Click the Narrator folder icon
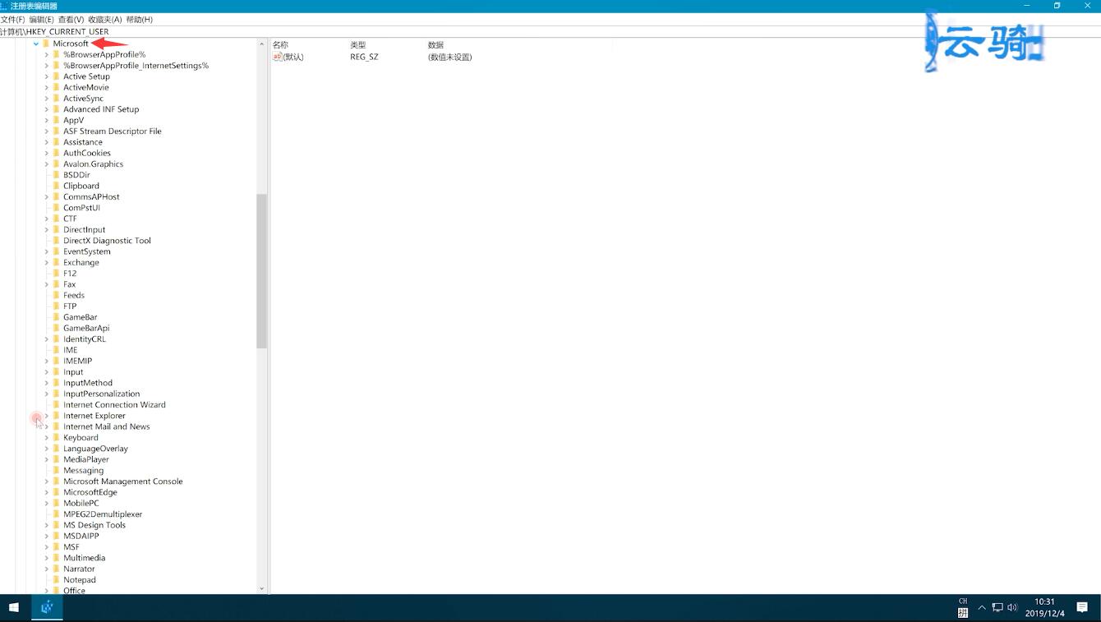The height and width of the screenshot is (622, 1101). tap(57, 569)
